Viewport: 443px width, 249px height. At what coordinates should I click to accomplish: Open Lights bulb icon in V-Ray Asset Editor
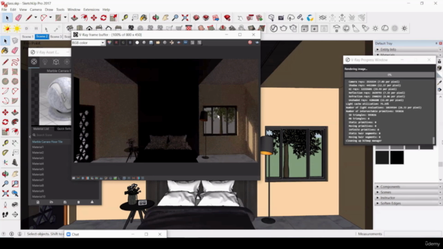click(x=45, y=62)
